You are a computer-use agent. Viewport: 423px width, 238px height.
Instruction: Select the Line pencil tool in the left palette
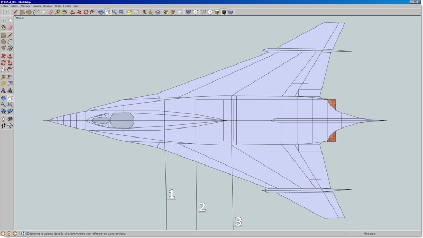tap(10, 35)
